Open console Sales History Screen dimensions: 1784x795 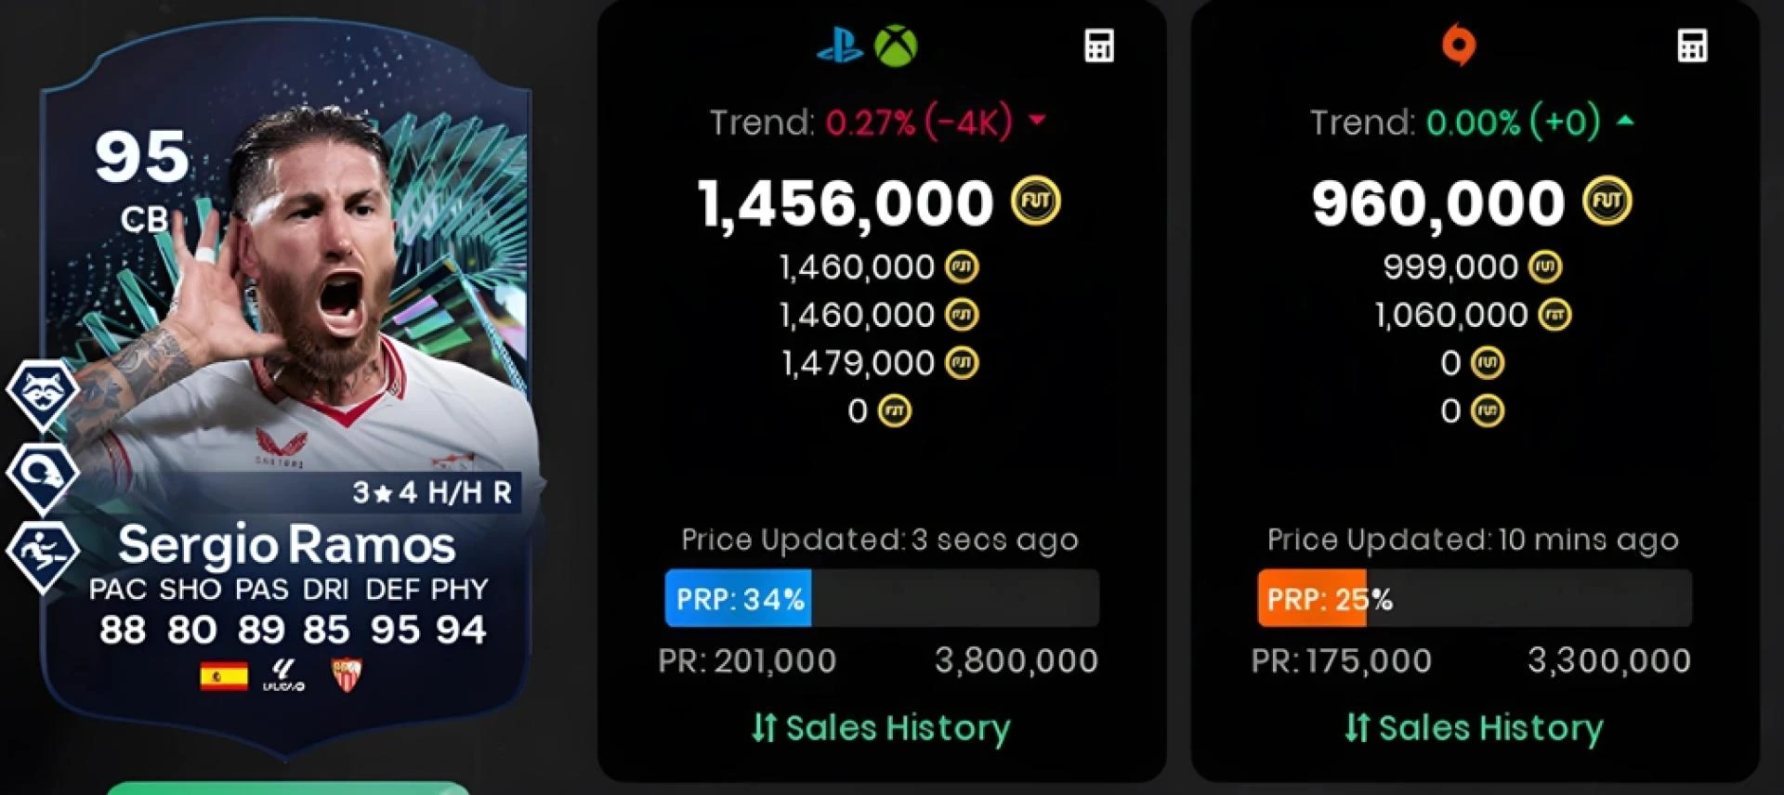point(881,728)
